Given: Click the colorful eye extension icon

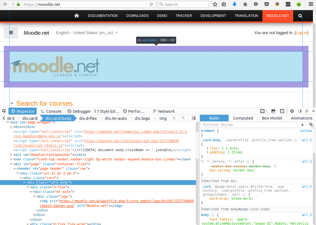Looking at the screenshot, I should click(x=277, y=4).
